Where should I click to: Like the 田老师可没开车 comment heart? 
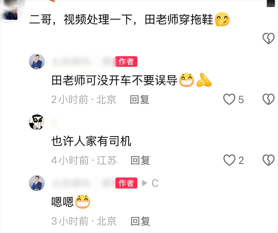(229, 99)
